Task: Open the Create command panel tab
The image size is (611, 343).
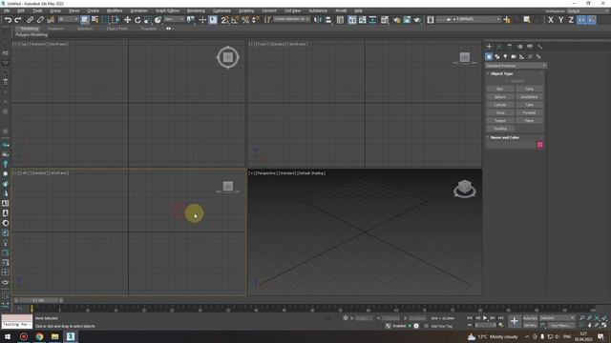Action: point(489,47)
